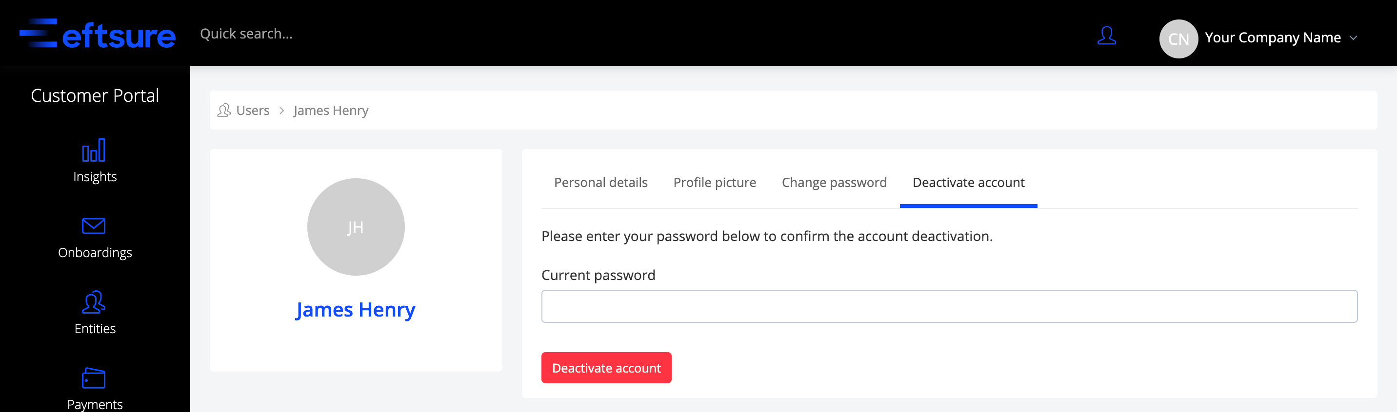The image size is (1397, 412).
Task: Click the red Deactivate account button
Action: tap(606, 368)
